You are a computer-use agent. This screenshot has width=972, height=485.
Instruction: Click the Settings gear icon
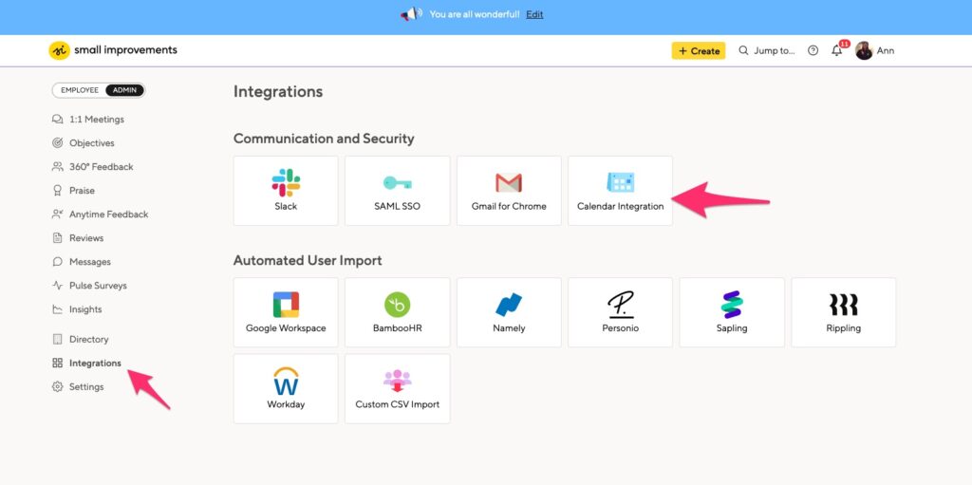58,387
